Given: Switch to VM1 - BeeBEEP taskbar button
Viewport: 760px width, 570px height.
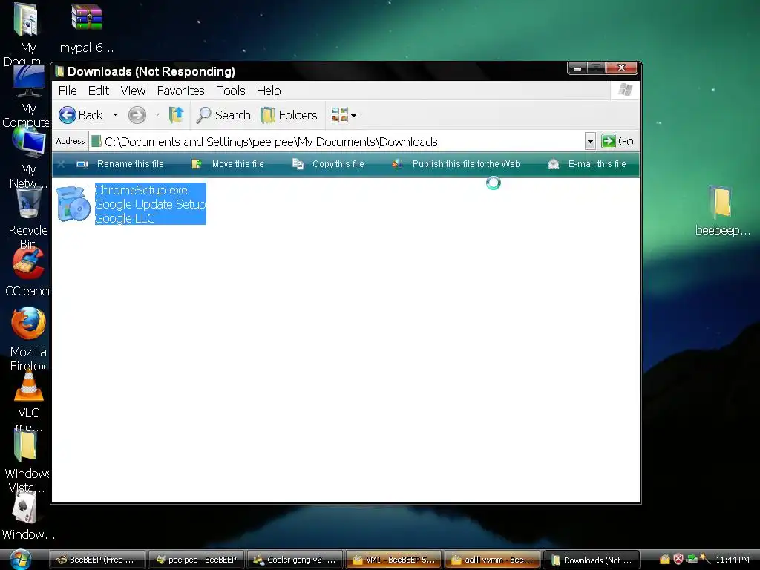Looking at the screenshot, I should 394,560.
